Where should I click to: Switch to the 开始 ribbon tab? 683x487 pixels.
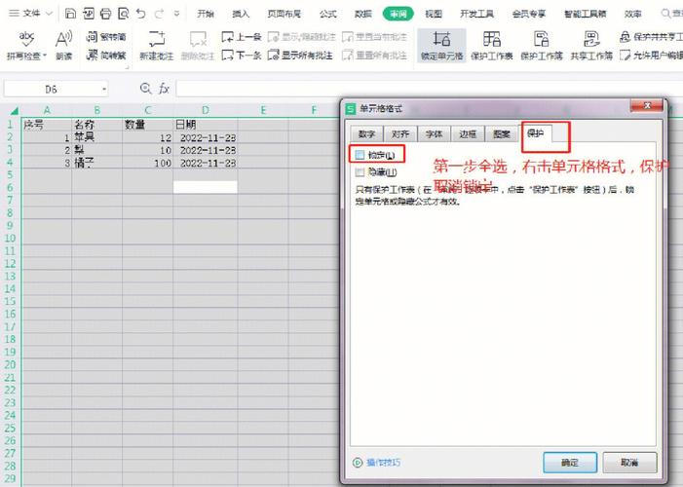pos(206,14)
